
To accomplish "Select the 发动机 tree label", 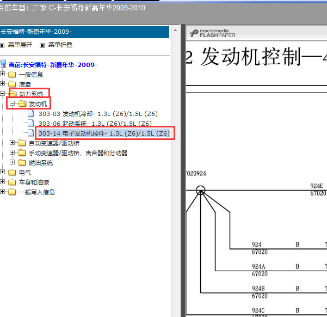I will coord(38,104).
